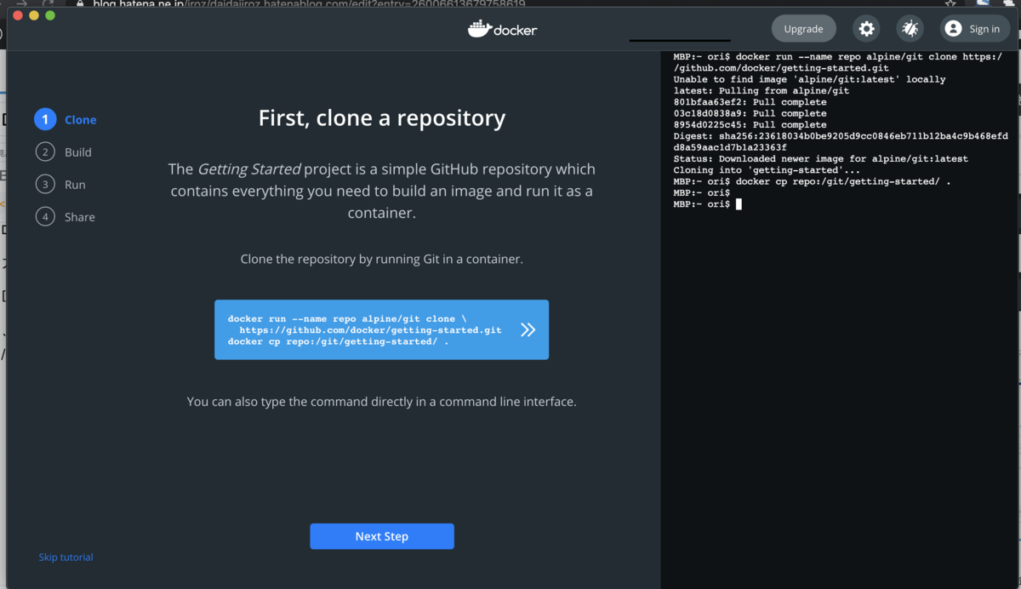The width and height of the screenshot is (1021, 589).
Task: Click '03c18d0838a9: Pull complete' terminal line
Action: (x=750, y=113)
